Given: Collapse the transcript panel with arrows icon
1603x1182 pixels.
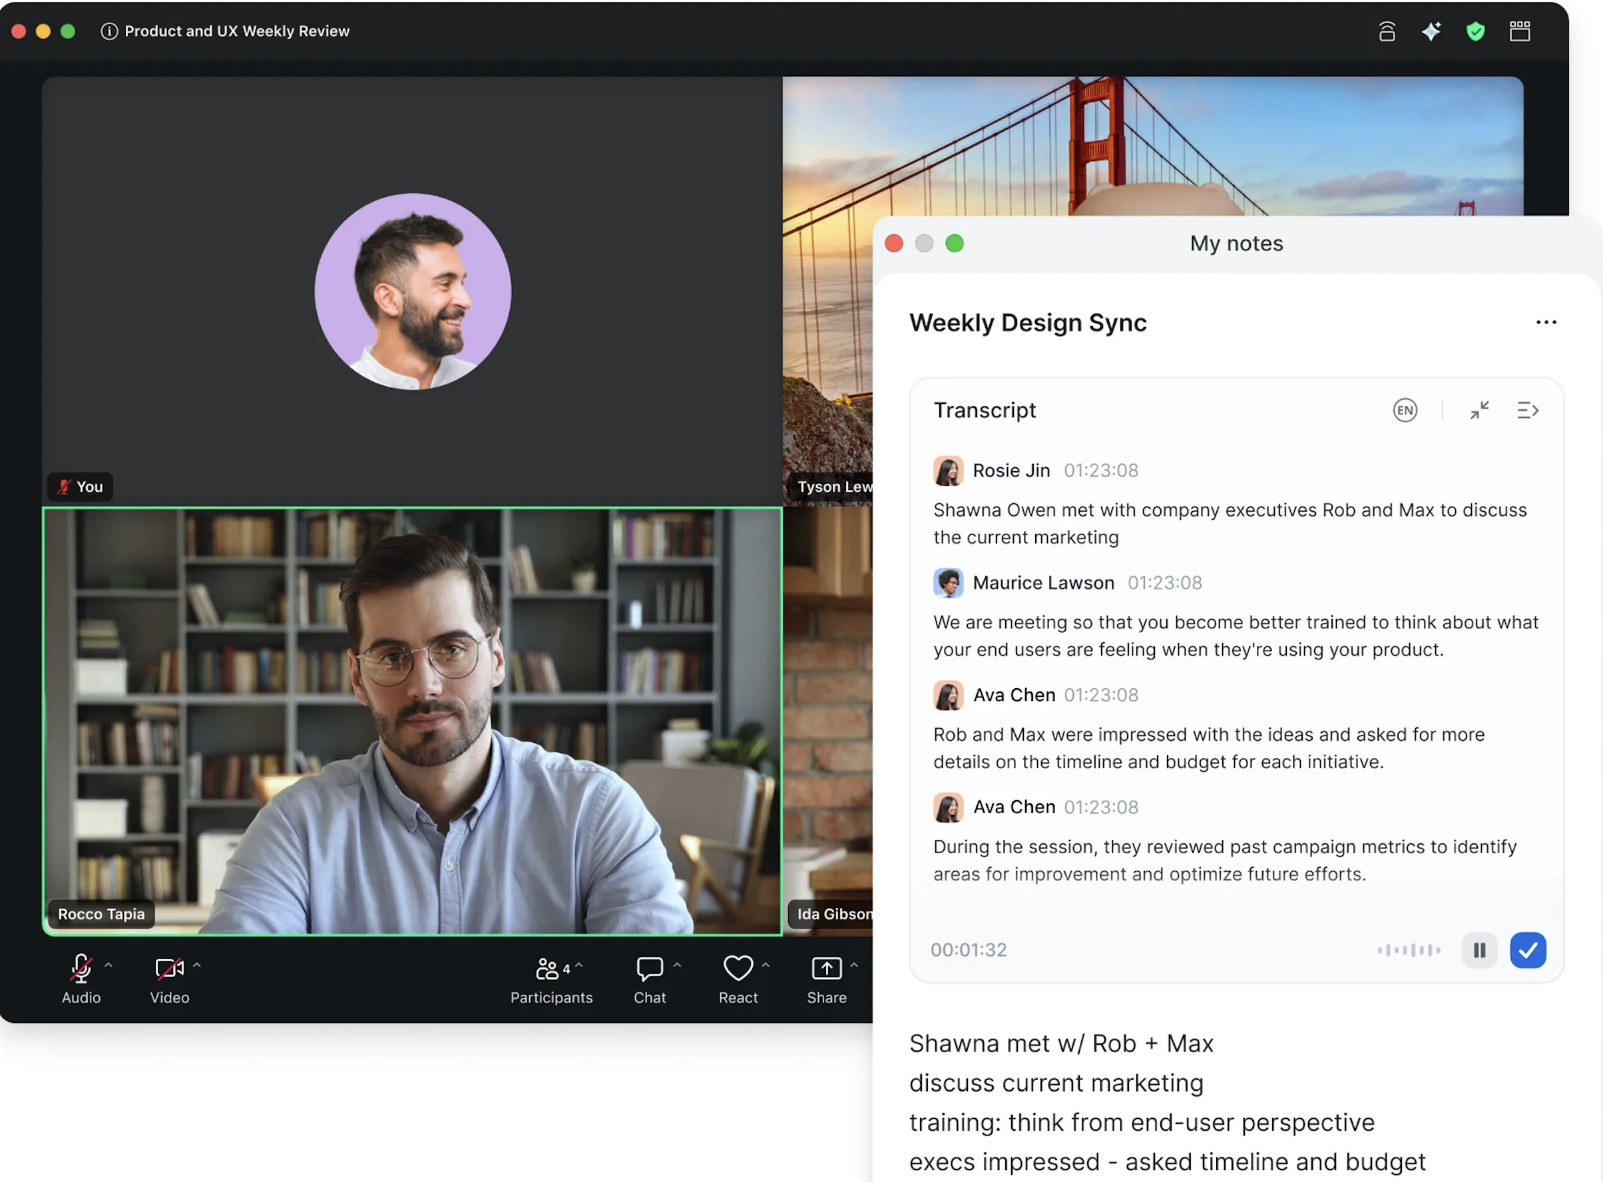Looking at the screenshot, I should coord(1479,411).
